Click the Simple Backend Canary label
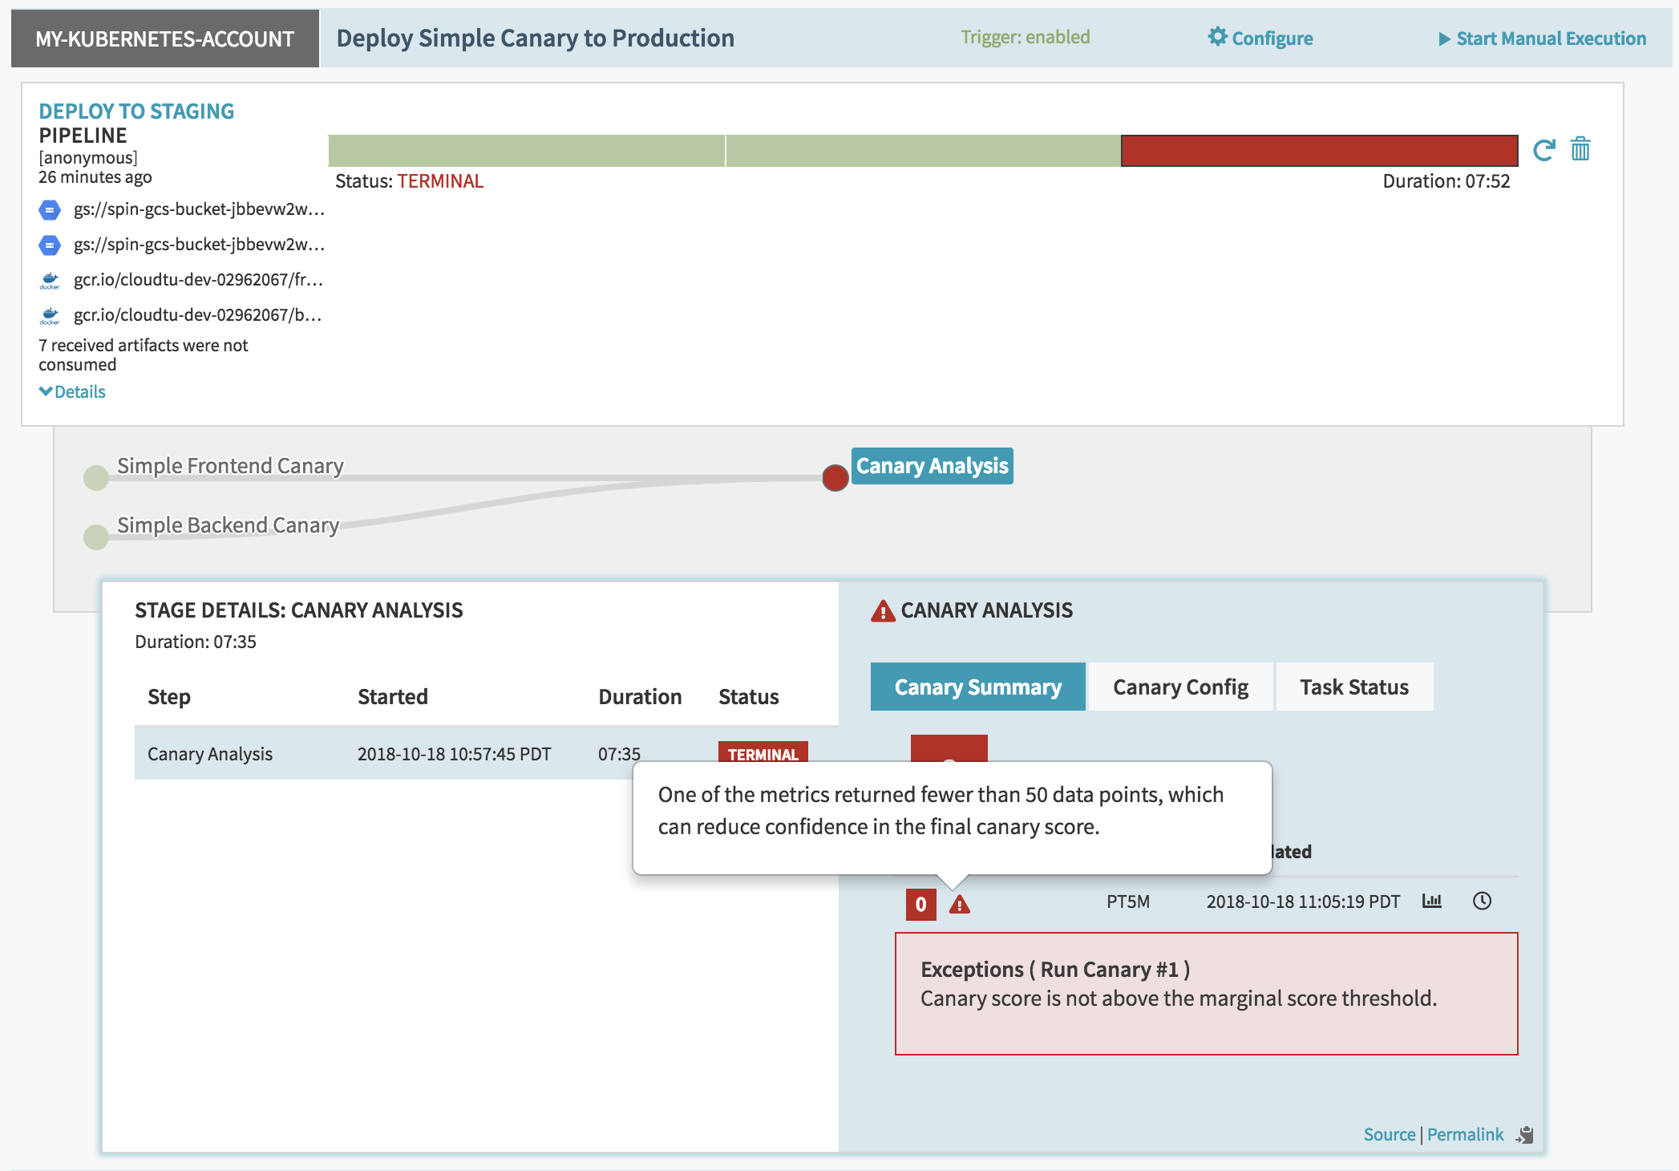Screen dimensions: 1679x1171 click(x=228, y=525)
